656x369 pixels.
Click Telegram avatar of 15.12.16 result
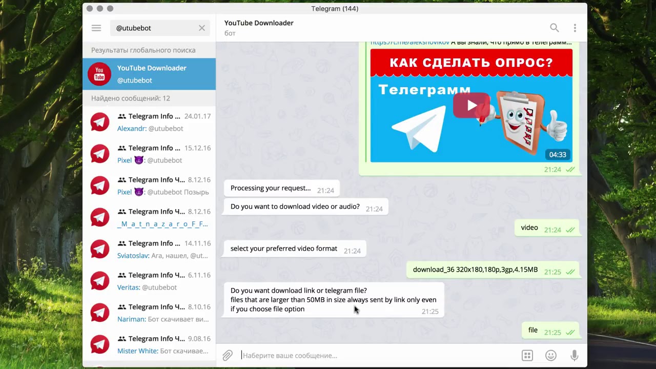point(99,154)
